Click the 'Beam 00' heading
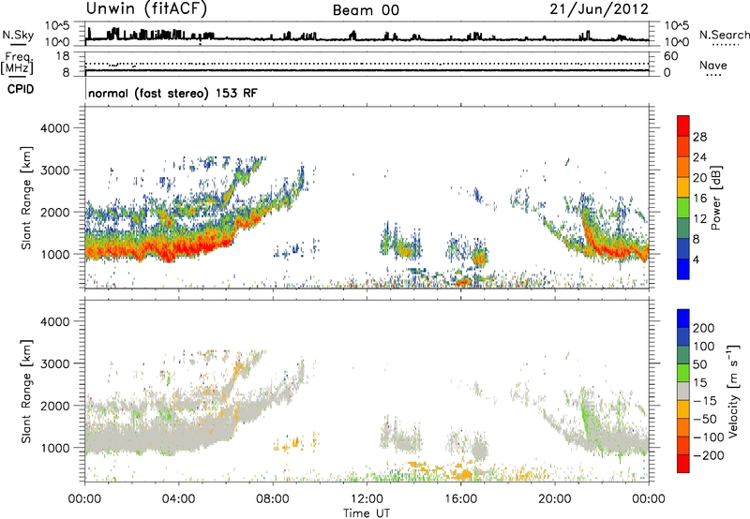Image resolution: width=750 pixels, height=519 pixels. tap(366, 10)
